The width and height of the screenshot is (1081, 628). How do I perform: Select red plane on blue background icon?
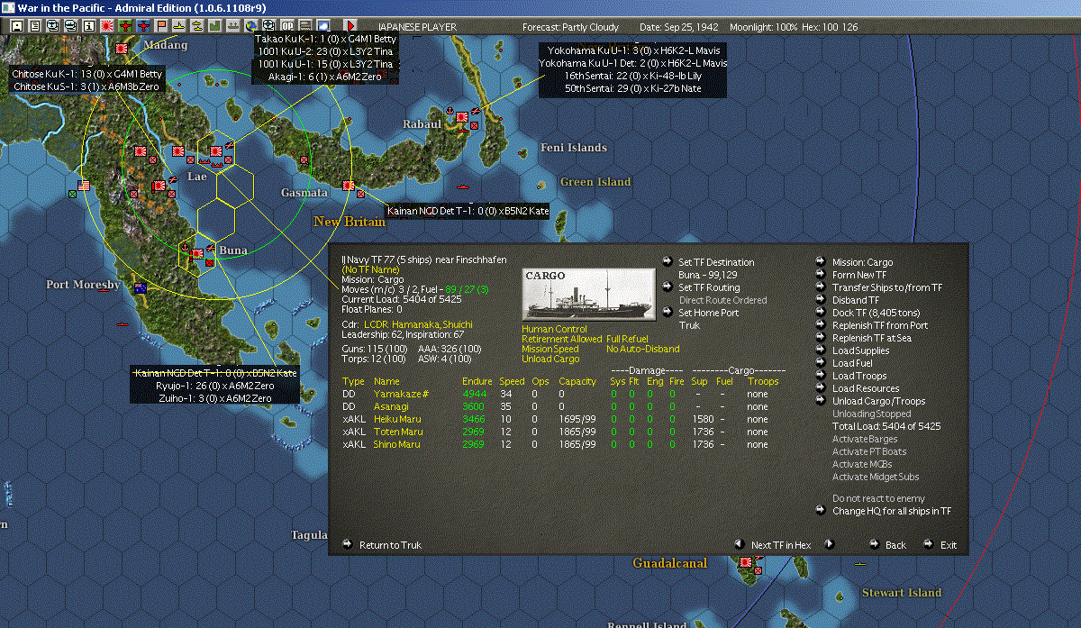pyautogui.click(x=143, y=26)
